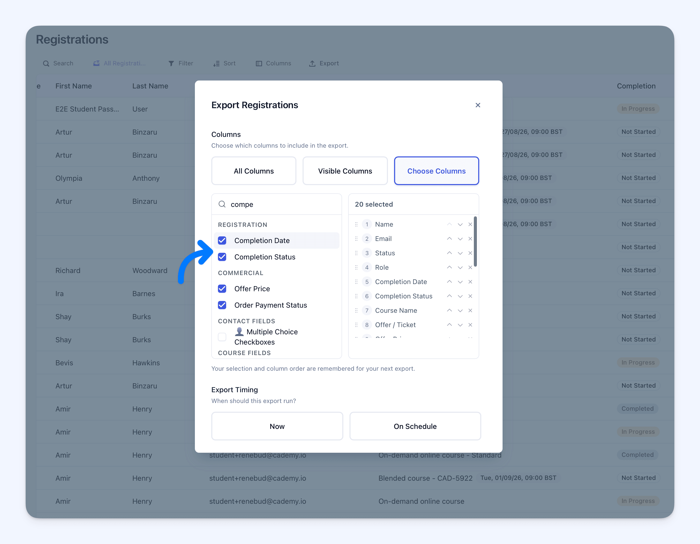The width and height of the screenshot is (700, 544).
Task: Open Filter in Registrations toolbar
Action: [181, 63]
